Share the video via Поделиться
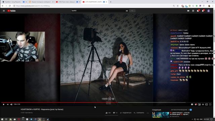This screenshot has height=121, width=215. pos(126,113)
